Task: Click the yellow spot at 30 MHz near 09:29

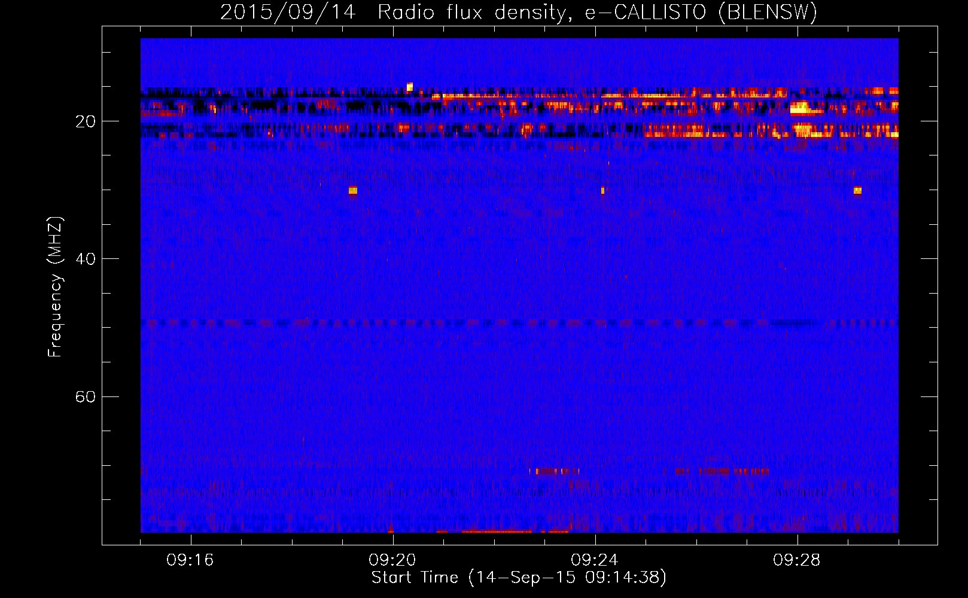Action: click(x=857, y=191)
